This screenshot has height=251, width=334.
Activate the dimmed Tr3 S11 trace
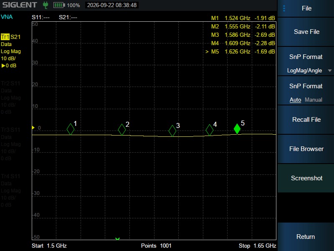coord(11,130)
